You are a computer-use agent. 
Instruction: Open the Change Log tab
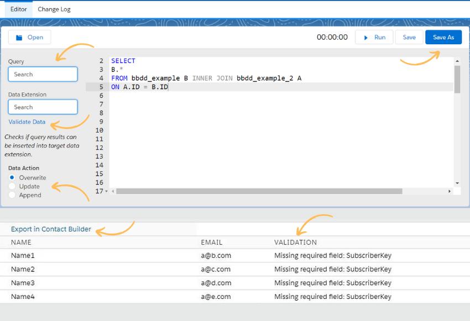pyautogui.click(x=54, y=9)
